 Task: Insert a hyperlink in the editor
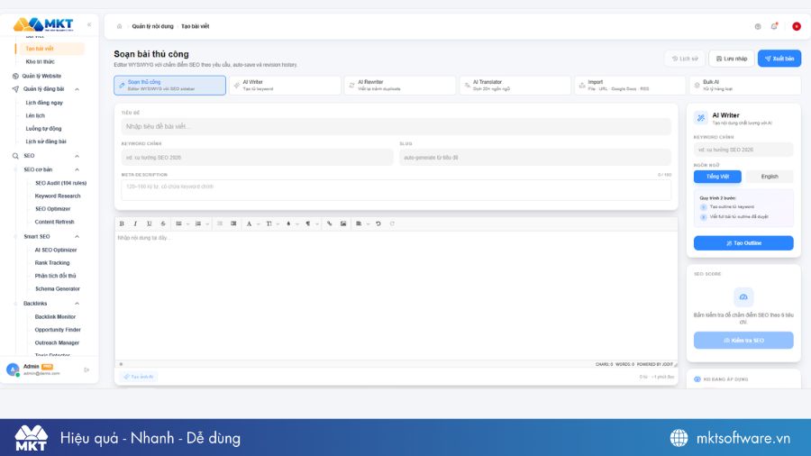point(330,223)
